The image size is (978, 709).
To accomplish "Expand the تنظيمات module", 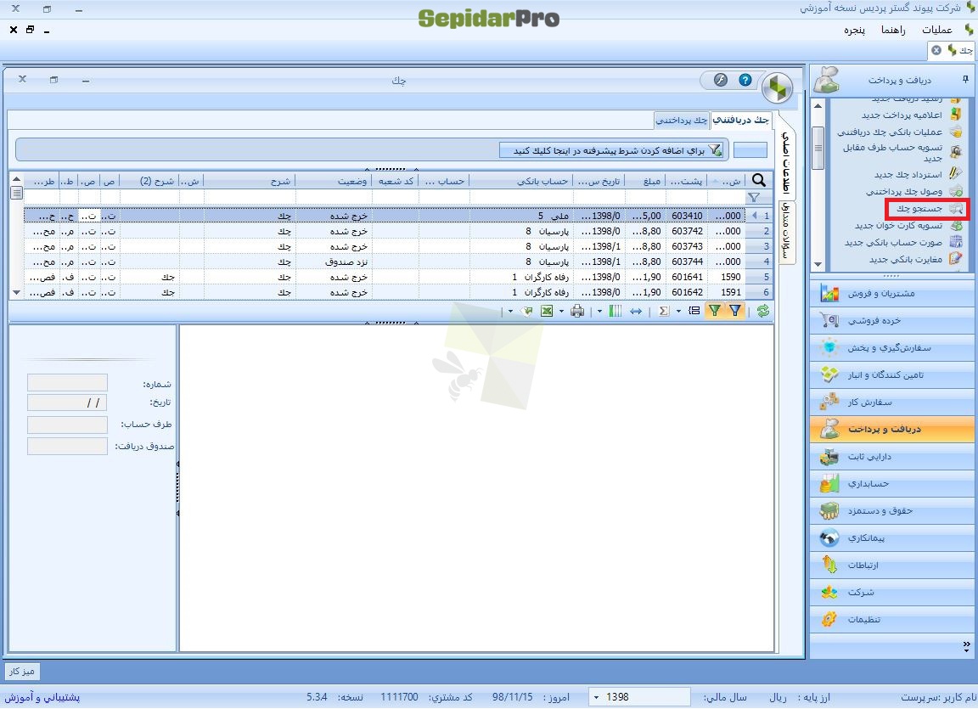I will click(x=892, y=619).
